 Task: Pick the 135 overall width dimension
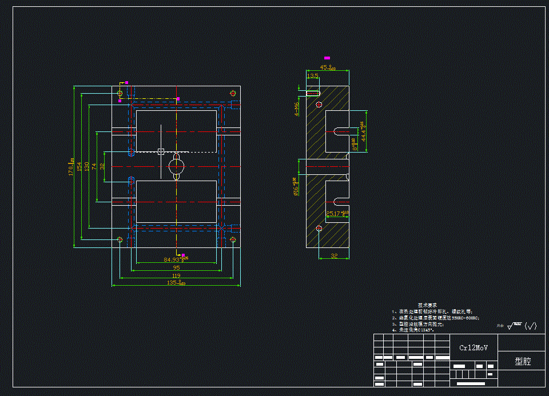[x=176, y=283]
